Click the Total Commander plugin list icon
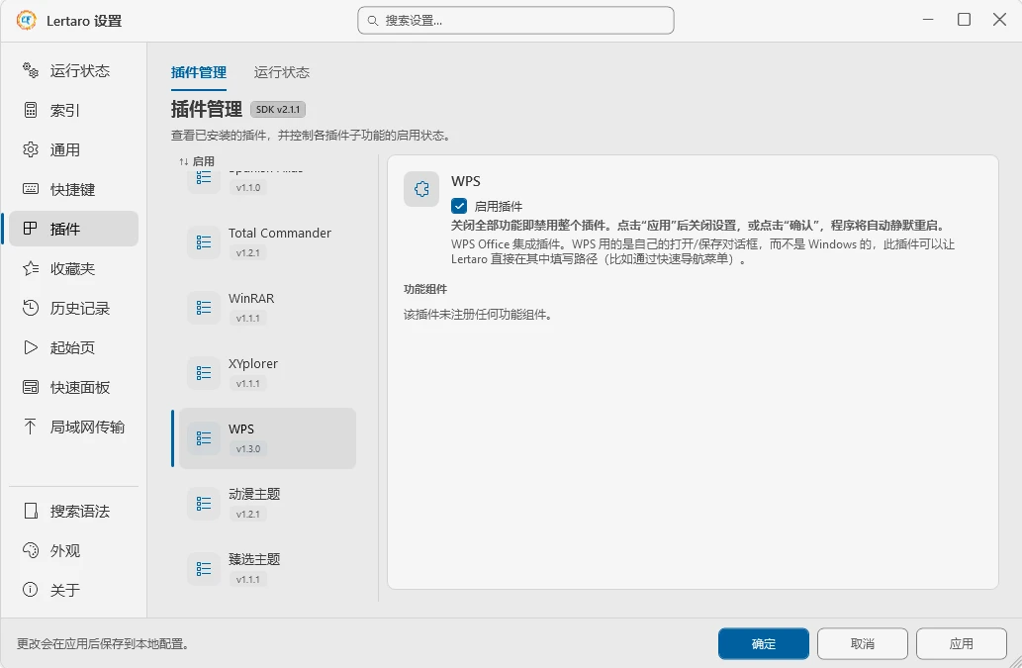 point(204,242)
